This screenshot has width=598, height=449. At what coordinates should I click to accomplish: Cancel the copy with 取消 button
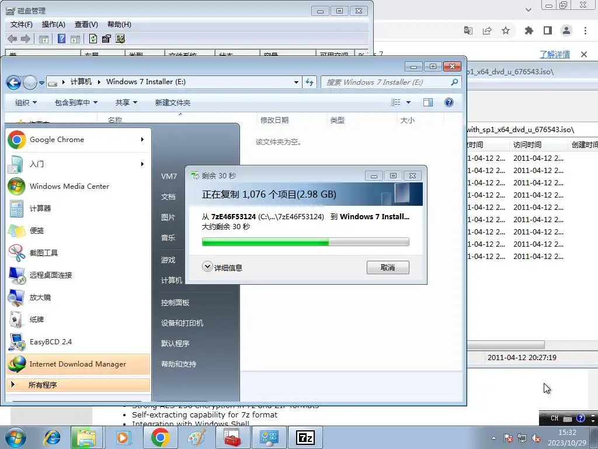point(388,268)
